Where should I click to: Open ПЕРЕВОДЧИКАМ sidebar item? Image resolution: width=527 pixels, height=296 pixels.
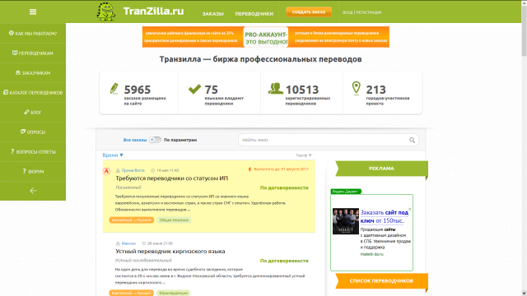point(33,53)
